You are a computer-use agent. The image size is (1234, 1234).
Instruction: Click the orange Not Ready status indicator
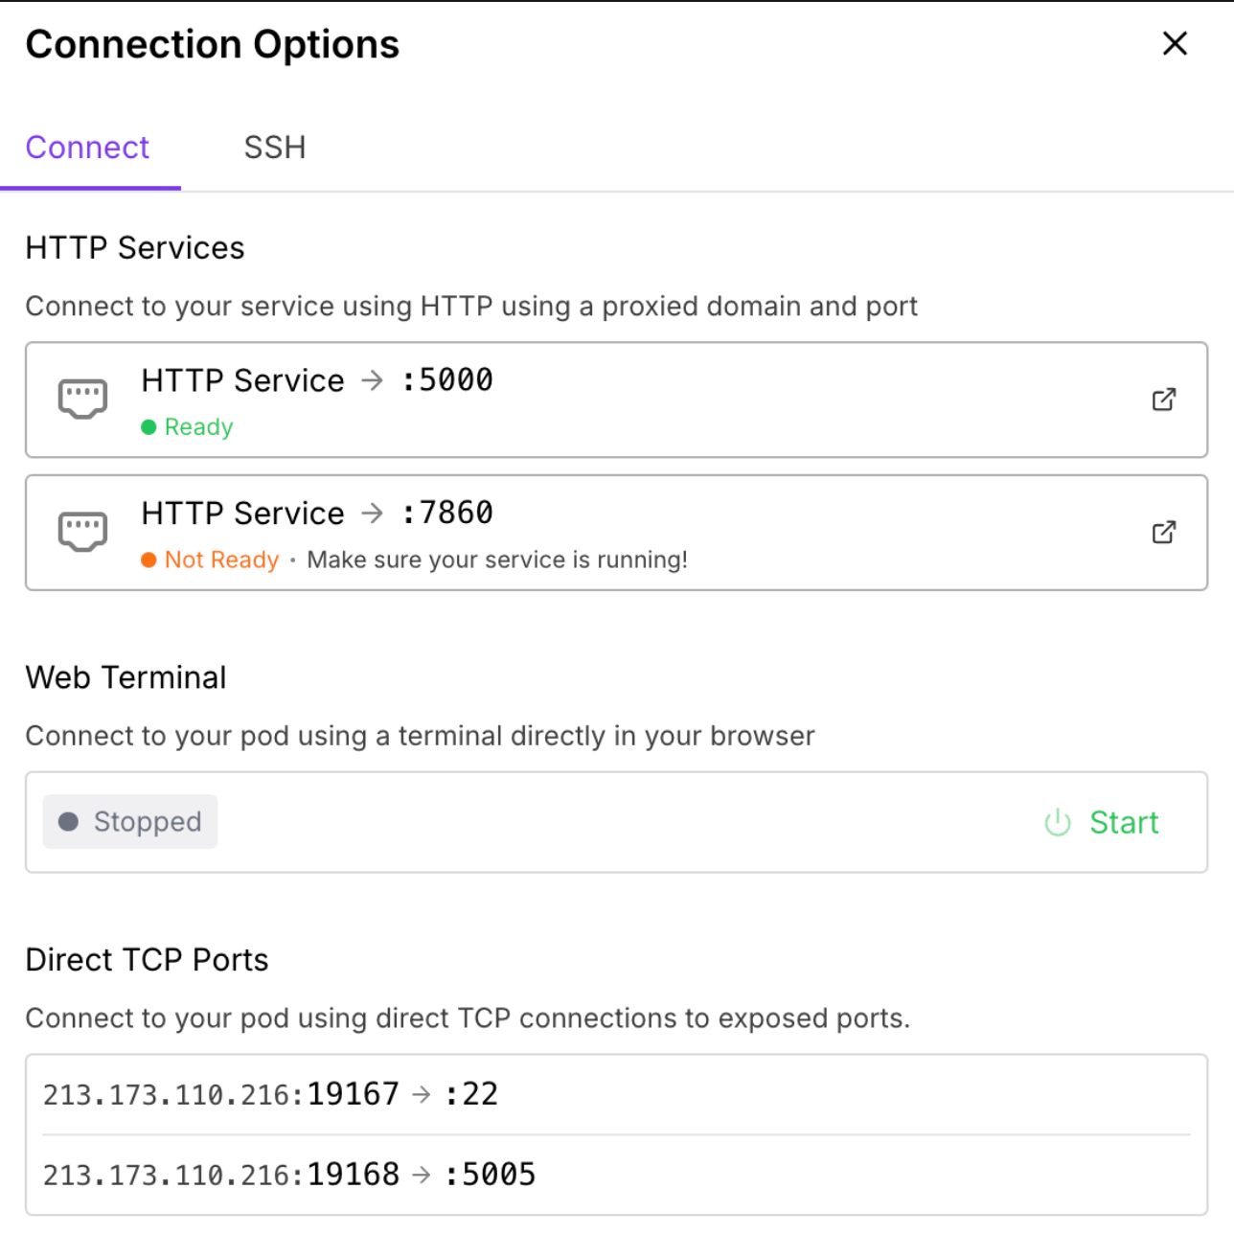coord(211,560)
